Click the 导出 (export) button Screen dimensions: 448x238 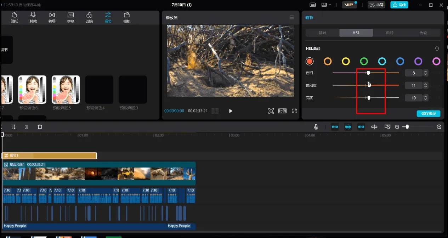click(399, 5)
